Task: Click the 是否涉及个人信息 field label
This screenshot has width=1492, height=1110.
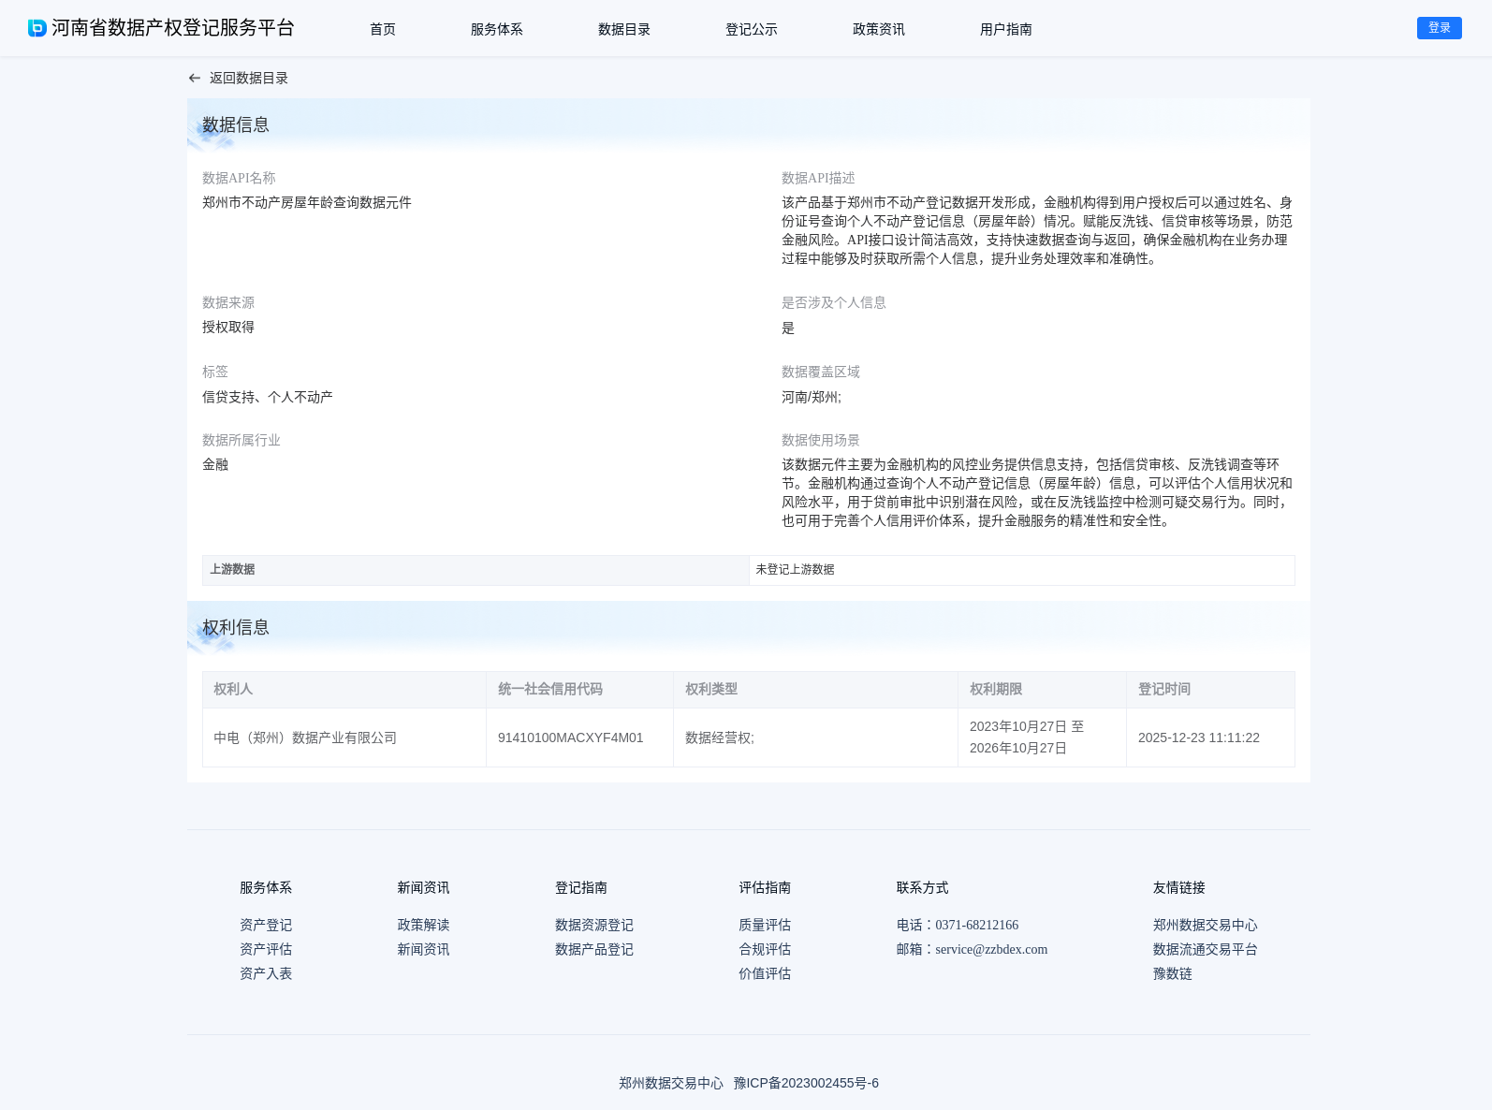Action: pos(834,302)
